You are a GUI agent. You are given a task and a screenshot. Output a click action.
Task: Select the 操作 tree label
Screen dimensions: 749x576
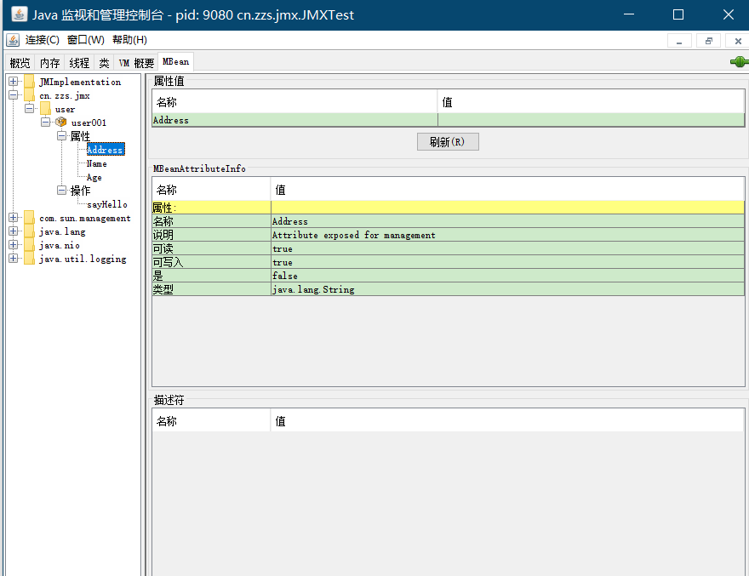[80, 191]
